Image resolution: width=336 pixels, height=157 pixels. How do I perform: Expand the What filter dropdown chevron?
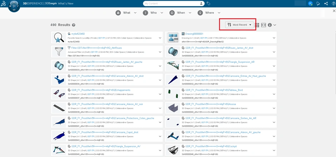135,13
